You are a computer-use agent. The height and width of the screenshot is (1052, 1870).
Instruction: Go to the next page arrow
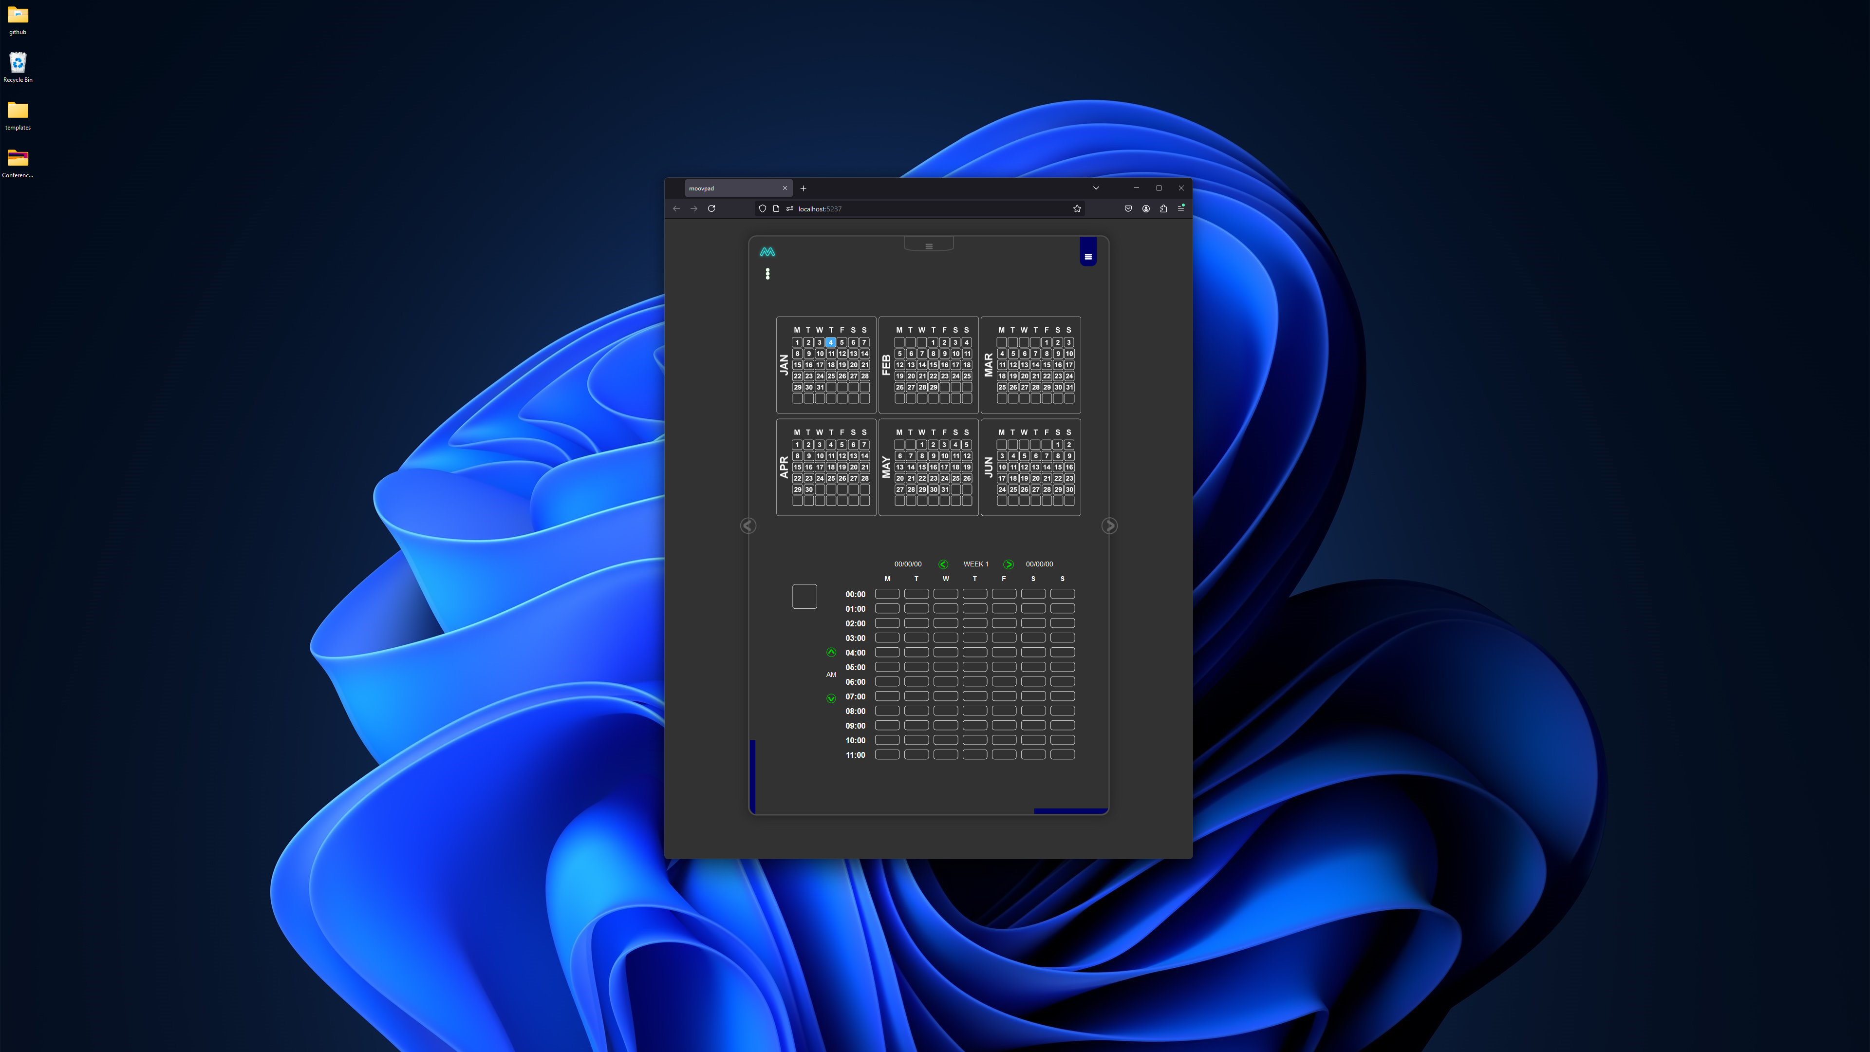1109,526
